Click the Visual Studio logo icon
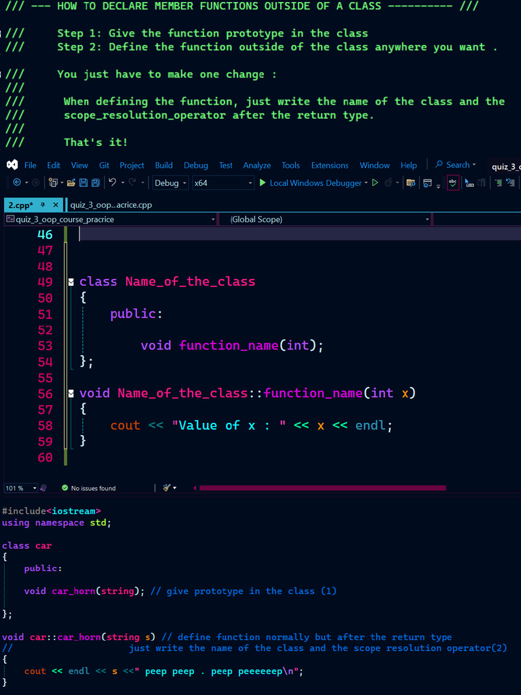The width and height of the screenshot is (521, 695). (12, 165)
